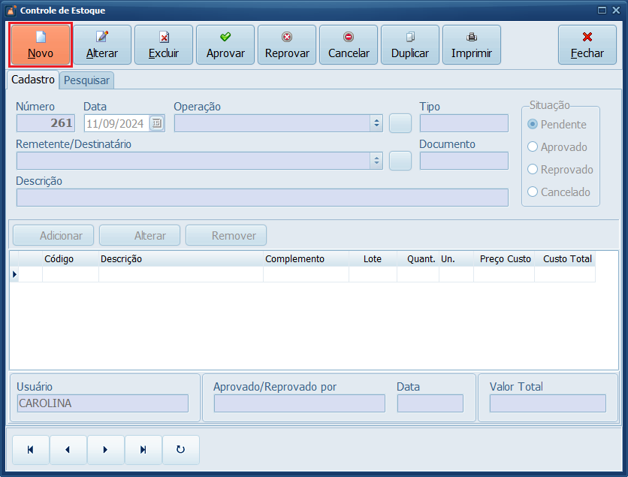Switch to the Pesquisar tab
628x477 pixels.
(x=86, y=80)
